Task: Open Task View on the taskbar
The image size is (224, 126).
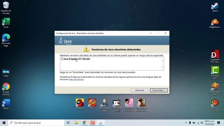Action: coord(68,123)
